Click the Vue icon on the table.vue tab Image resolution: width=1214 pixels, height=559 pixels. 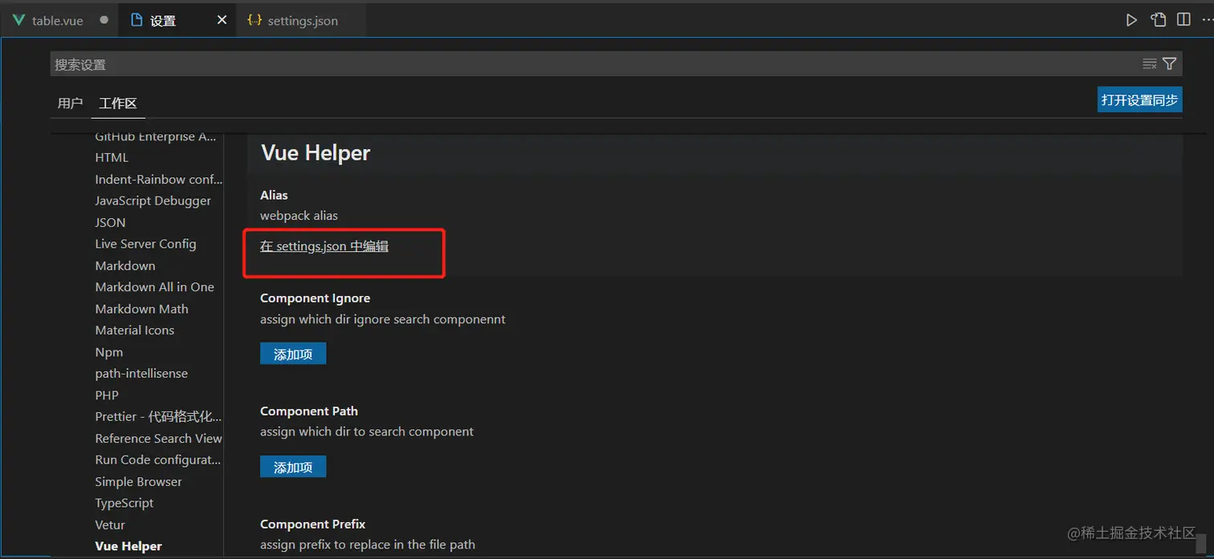click(19, 20)
